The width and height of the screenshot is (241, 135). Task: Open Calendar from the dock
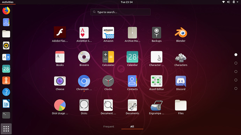(6, 69)
